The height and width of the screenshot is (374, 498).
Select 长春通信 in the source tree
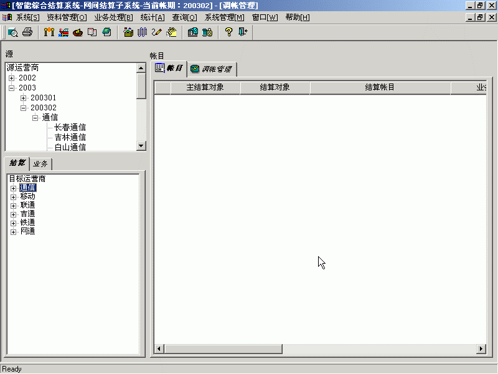pos(70,128)
